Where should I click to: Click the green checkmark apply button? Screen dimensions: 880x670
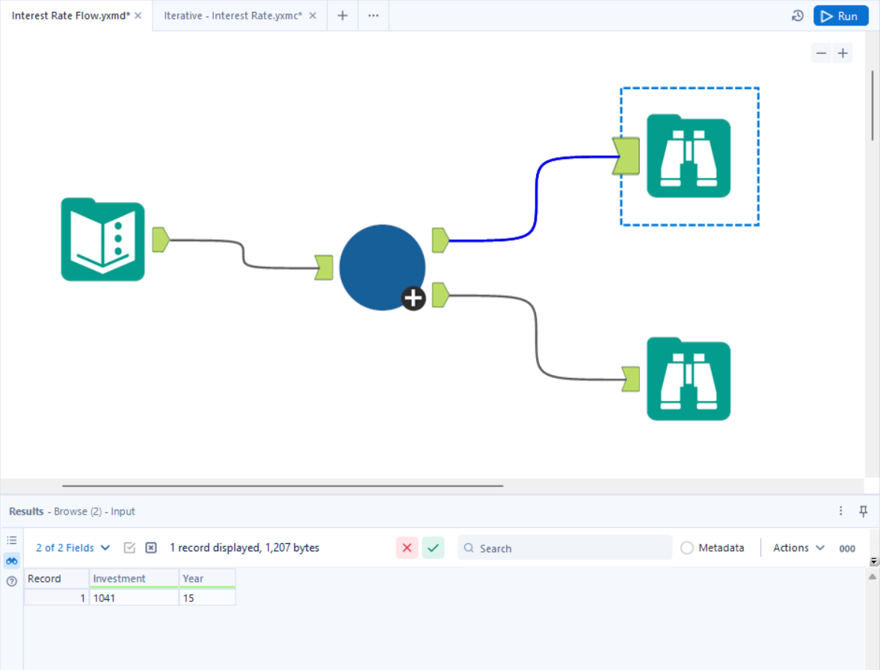433,548
